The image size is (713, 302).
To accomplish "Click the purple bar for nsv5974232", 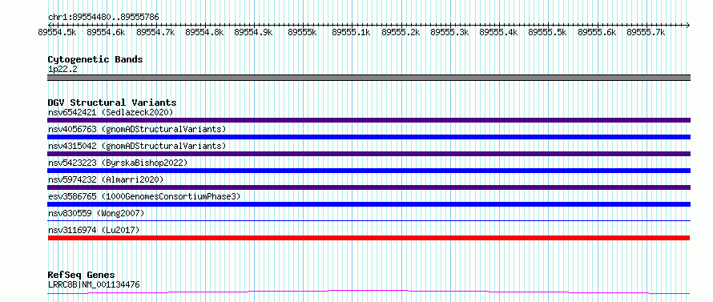I will pyautogui.click(x=369, y=187).
